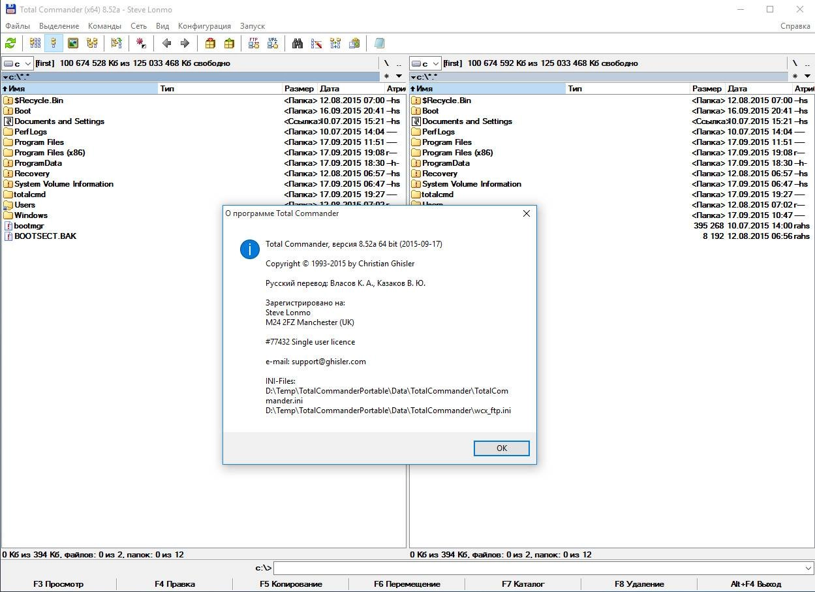Copy file names to clipboard icon
Viewport: 815px width, 592px height.
point(354,43)
